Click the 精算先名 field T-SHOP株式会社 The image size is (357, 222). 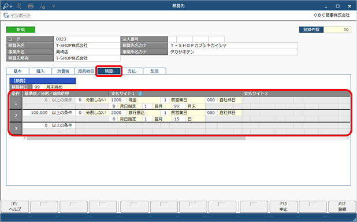87,45
